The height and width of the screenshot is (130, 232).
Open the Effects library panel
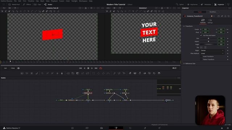pyautogui.click(x=27, y=5)
